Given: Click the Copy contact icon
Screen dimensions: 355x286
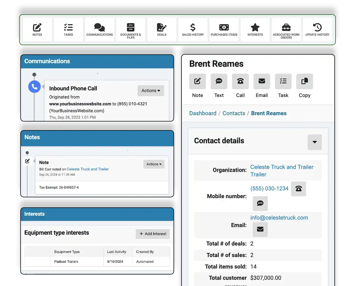Looking at the screenshot, I should [x=304, y=82].
